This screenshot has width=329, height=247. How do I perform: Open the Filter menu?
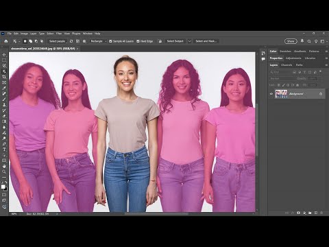[x=59, y=34]
